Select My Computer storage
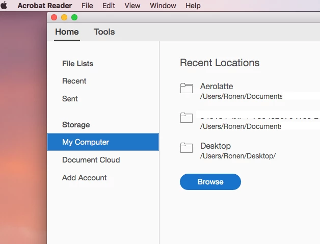The width and height of the screenshot is (320, 244). point(103,142)
